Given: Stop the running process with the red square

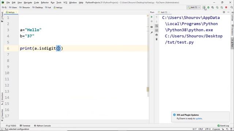Looking at the screenshot, I should coord(226,7).
